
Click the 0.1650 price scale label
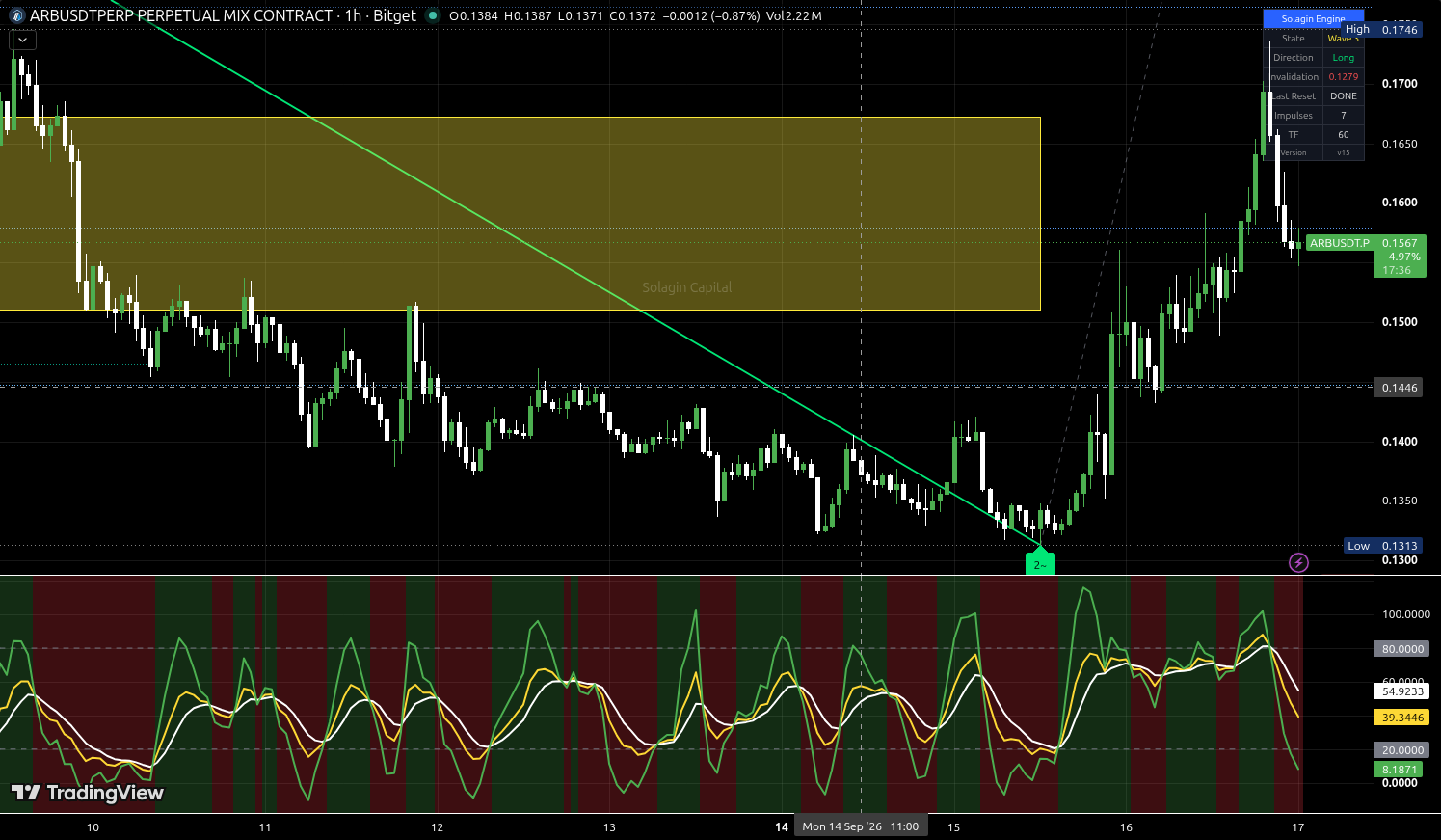point(1400,144)
